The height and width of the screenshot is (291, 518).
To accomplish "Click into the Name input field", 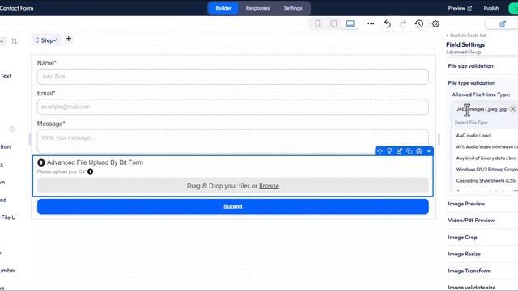I will point(233,77).
